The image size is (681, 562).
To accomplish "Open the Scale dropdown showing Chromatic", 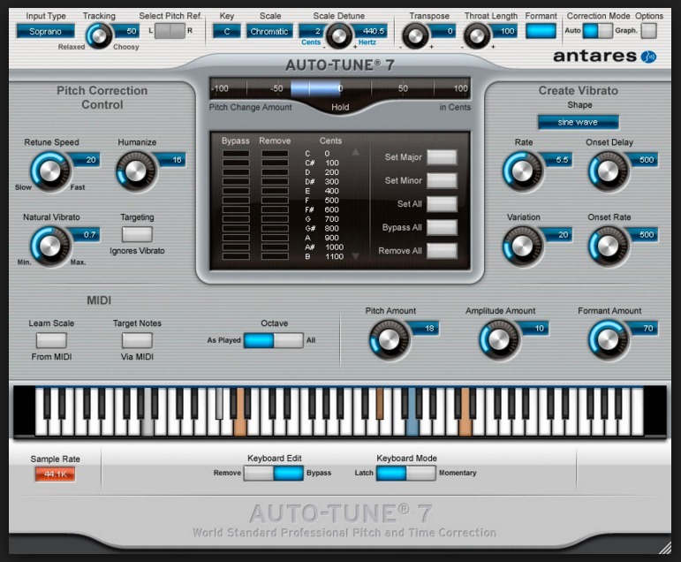I will 269,31.
